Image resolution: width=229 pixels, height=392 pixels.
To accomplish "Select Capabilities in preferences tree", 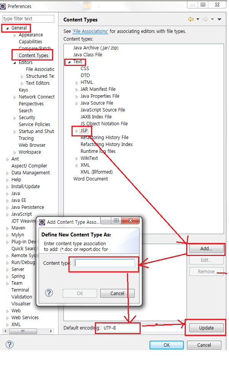I will click(x=30, y=42).
